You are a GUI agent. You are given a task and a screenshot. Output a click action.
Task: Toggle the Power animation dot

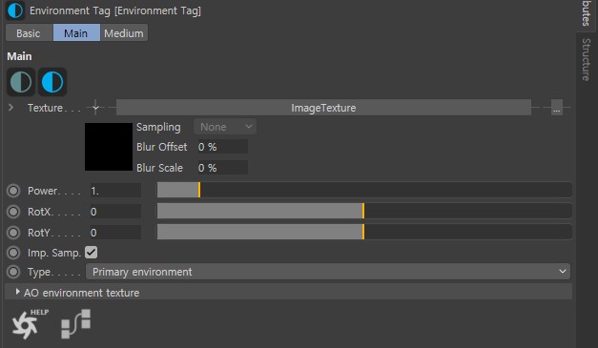pos(13,191)
